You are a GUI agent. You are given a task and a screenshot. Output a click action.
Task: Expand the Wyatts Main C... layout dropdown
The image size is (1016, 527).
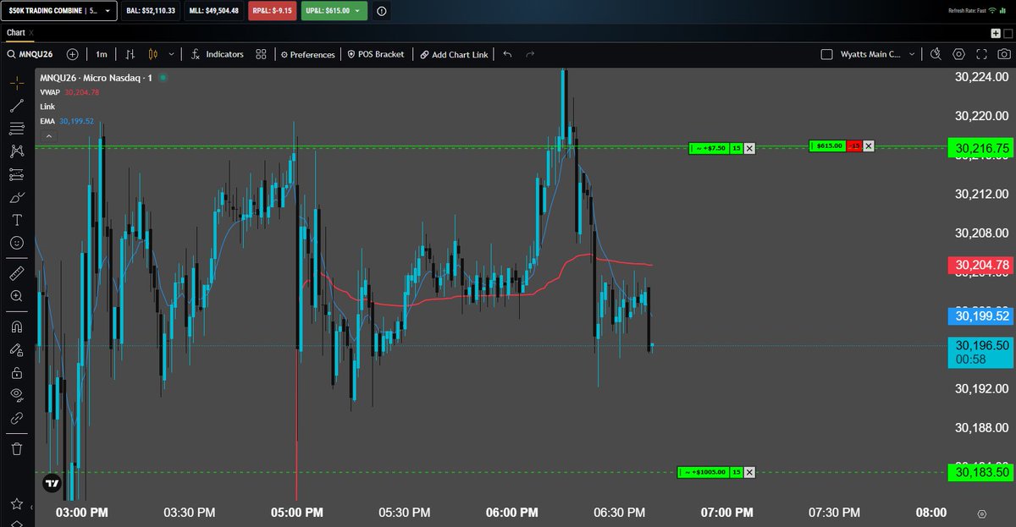pyautogui.click(x=911, y=54)
